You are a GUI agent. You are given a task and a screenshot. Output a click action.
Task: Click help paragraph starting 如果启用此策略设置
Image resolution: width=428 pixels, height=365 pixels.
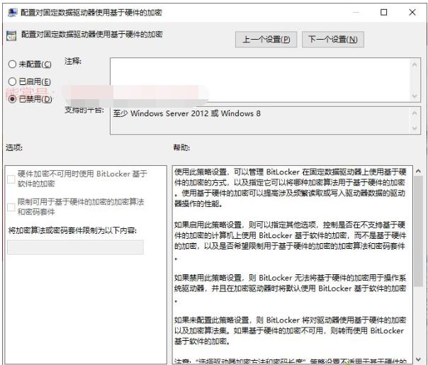290,241
